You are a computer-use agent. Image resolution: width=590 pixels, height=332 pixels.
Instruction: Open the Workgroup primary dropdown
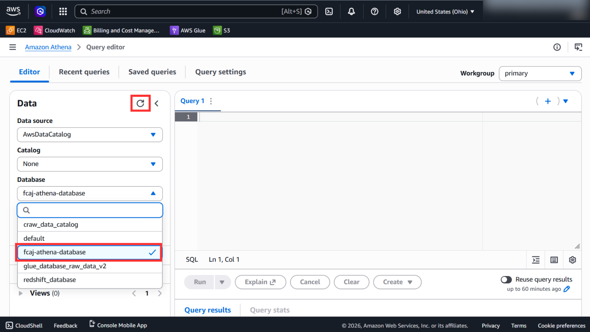(x=540, y=73)
